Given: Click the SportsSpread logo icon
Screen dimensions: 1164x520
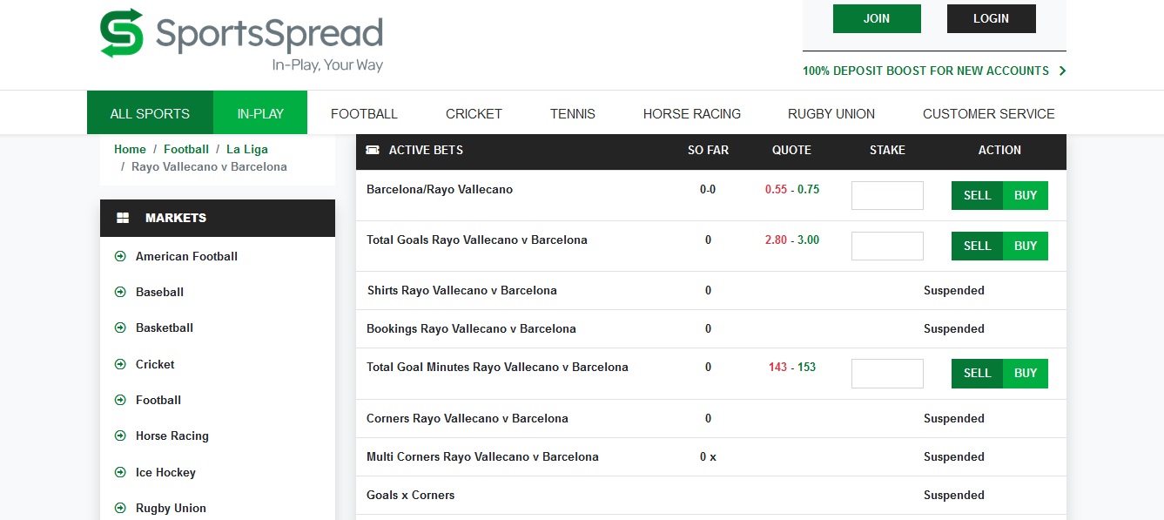Looking at the screenshot, I should tap(121, 33).
